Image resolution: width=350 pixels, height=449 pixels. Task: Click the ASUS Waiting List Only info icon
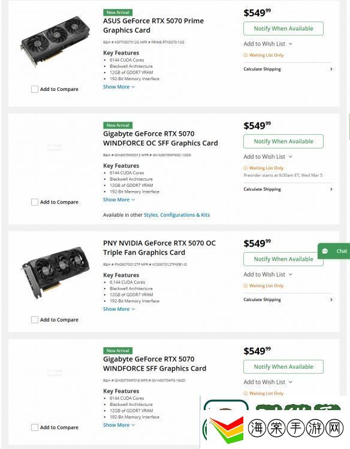pos(245,55)
